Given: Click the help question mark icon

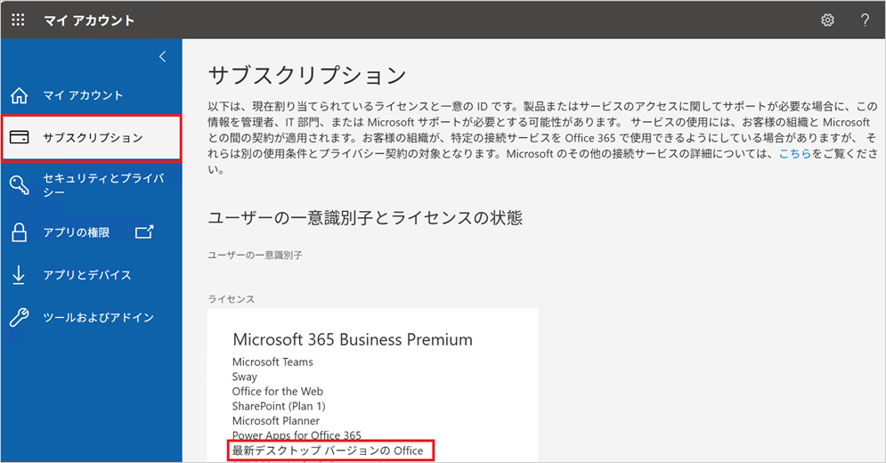Looking at the screenshot, I should (x=865, y=20).
